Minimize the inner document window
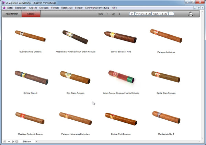Image resolution: width=206 pixels, height=145 pixels. [195, 8]
